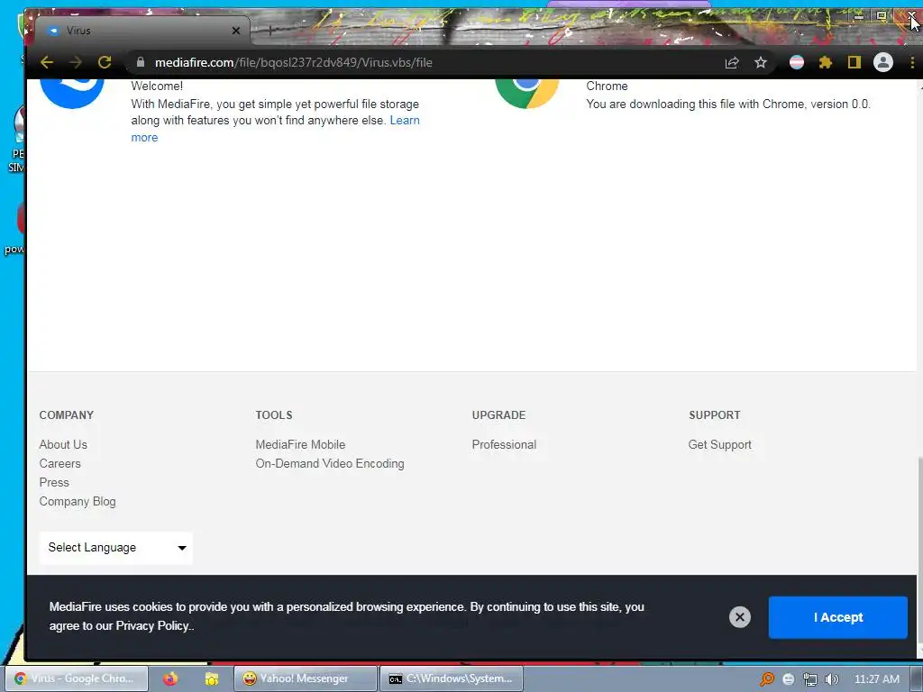Open the Extensions puzzle piece menu
Screen dimensions: 923x692
[826, 62]
